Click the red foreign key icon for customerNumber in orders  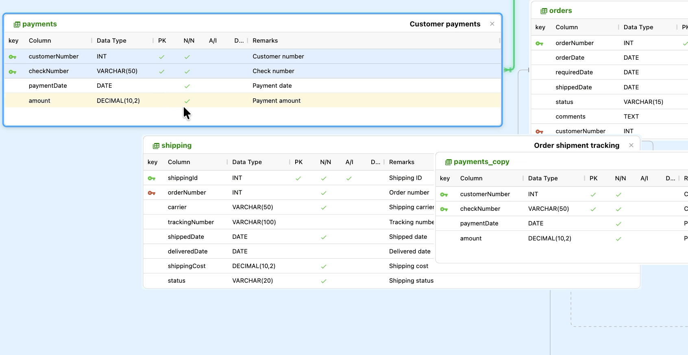[540, 132]
